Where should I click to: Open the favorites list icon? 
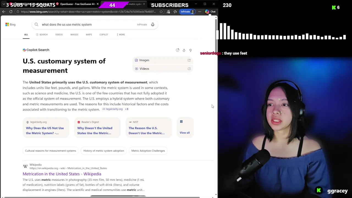[175, 12]
